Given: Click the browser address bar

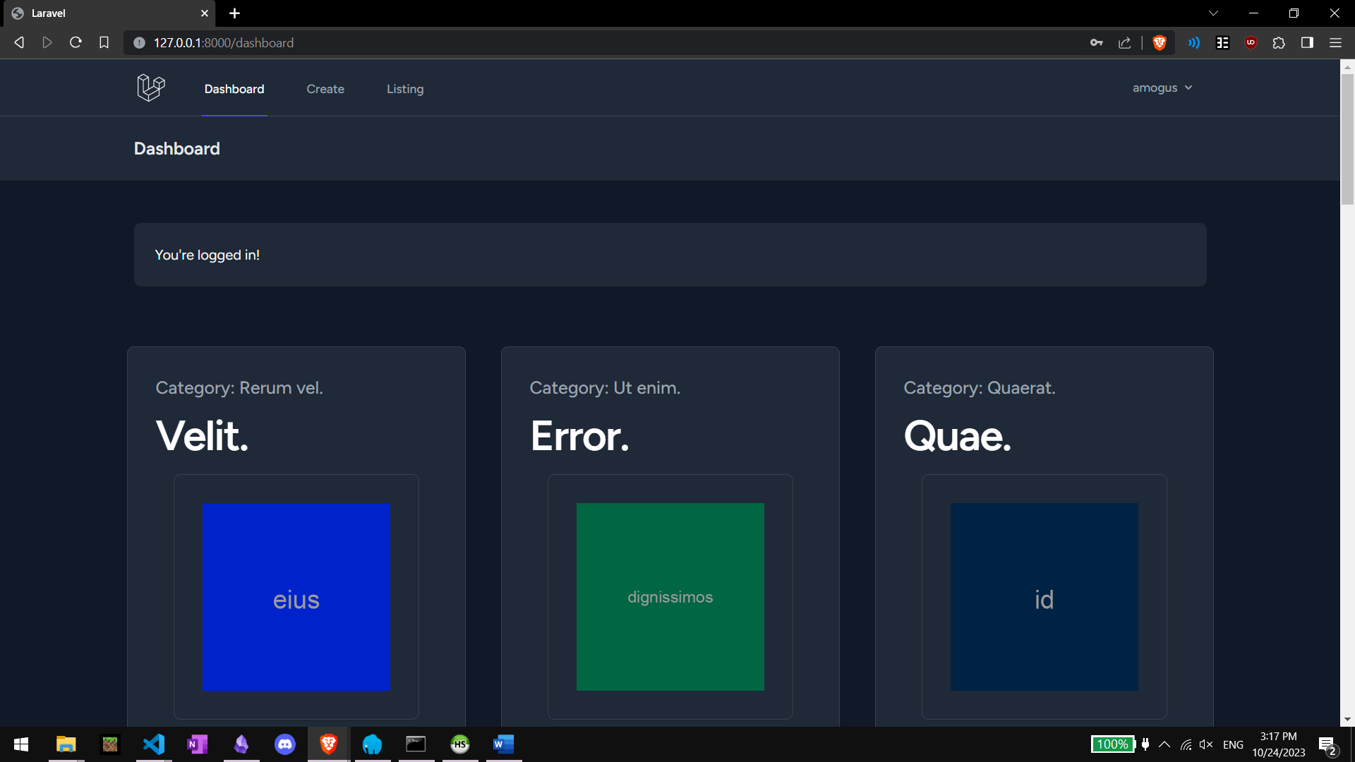Looking at the screenshot, I should [494, 42].
